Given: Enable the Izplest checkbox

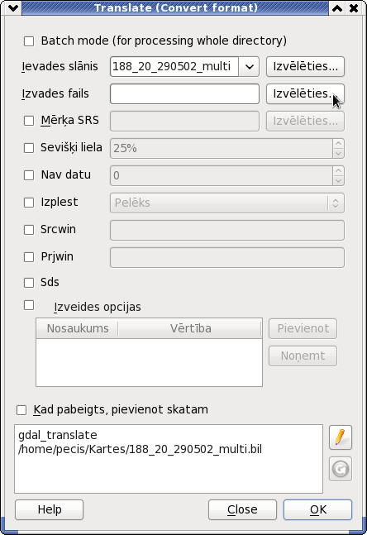Looking at the screenshot, I should [29, 203].
